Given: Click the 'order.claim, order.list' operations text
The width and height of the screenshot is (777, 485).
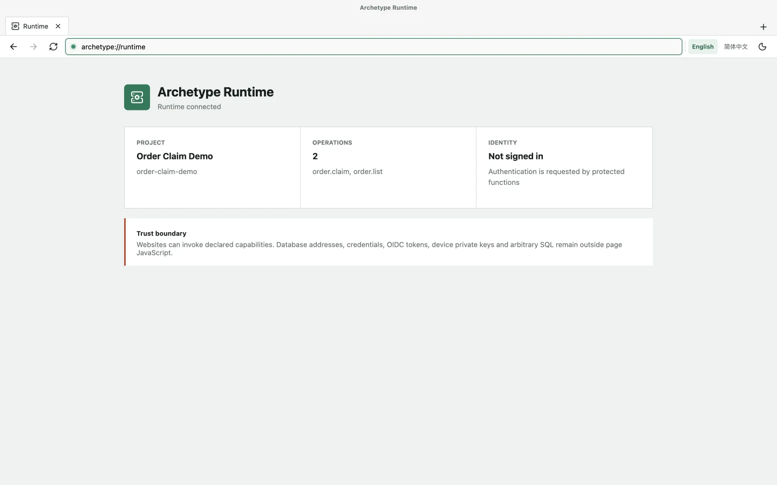Looking at the screenshot, I should pyautogui.click(x=347, y=172).
